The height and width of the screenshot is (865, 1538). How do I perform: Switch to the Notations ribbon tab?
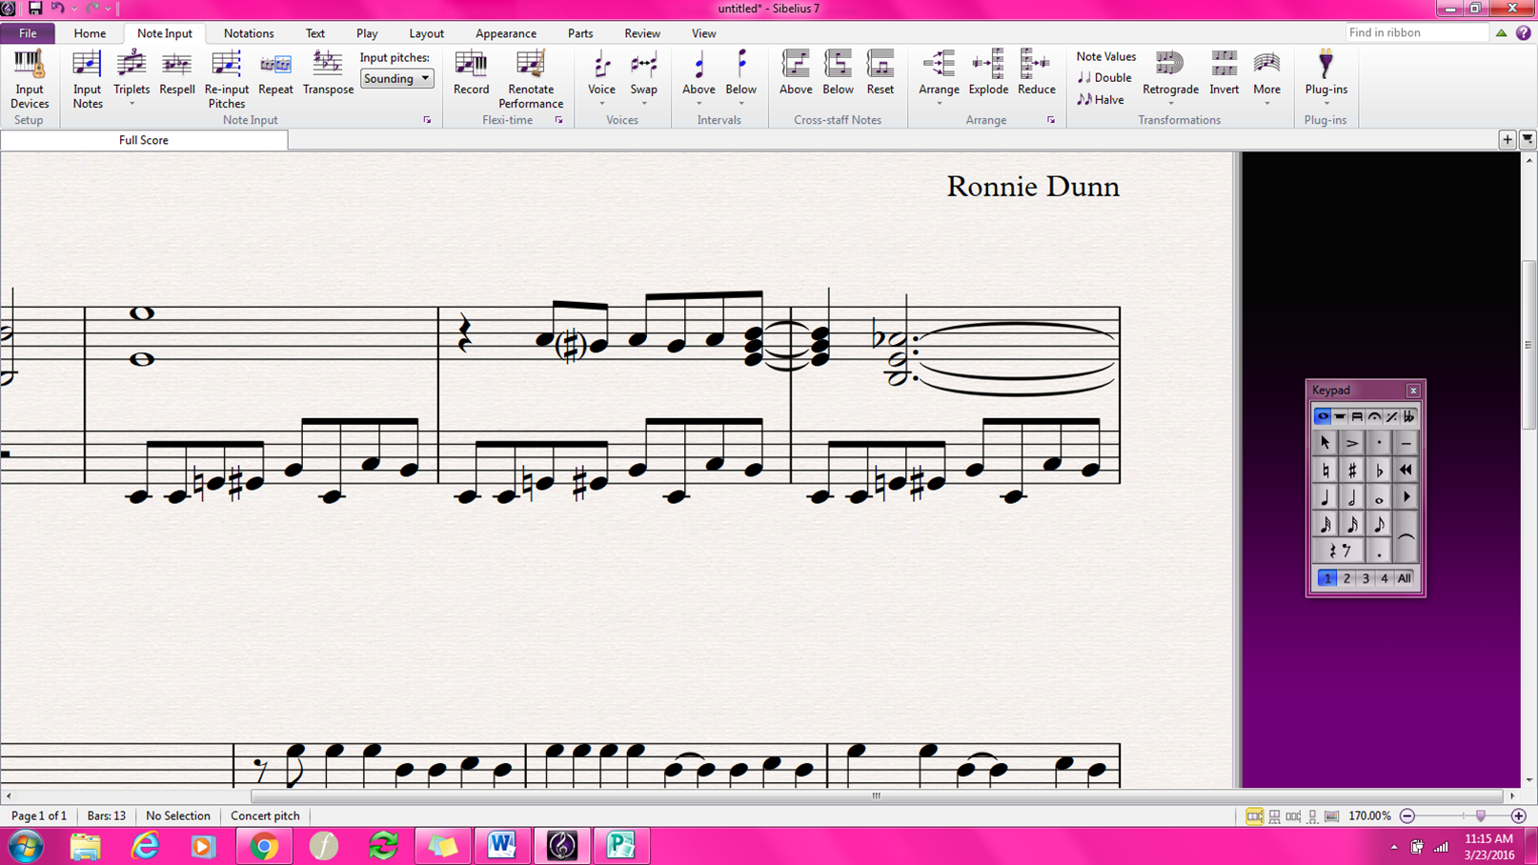[x=249, y=33]
